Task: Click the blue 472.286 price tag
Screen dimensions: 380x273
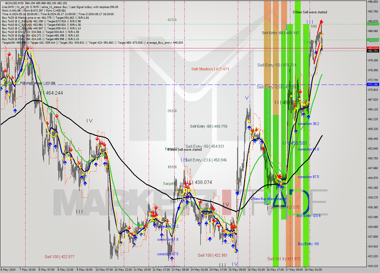Action: [373, 85]
